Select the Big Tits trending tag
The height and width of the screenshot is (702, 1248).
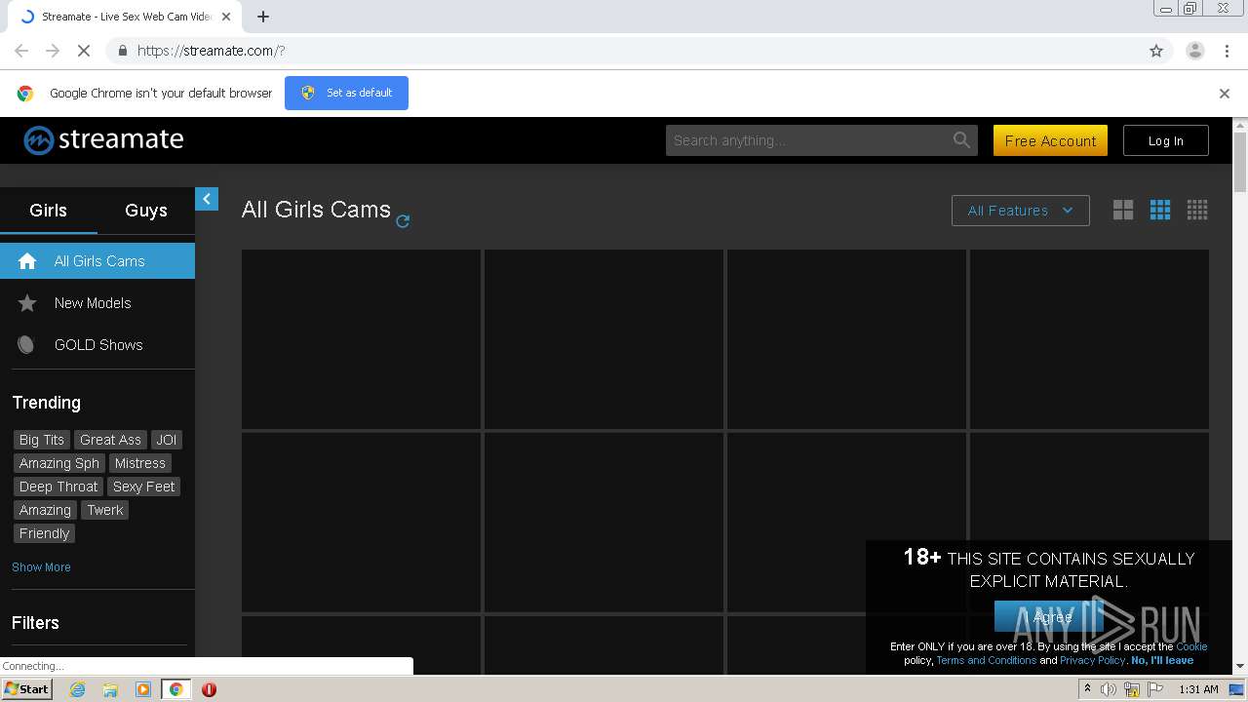pos(42,440)
